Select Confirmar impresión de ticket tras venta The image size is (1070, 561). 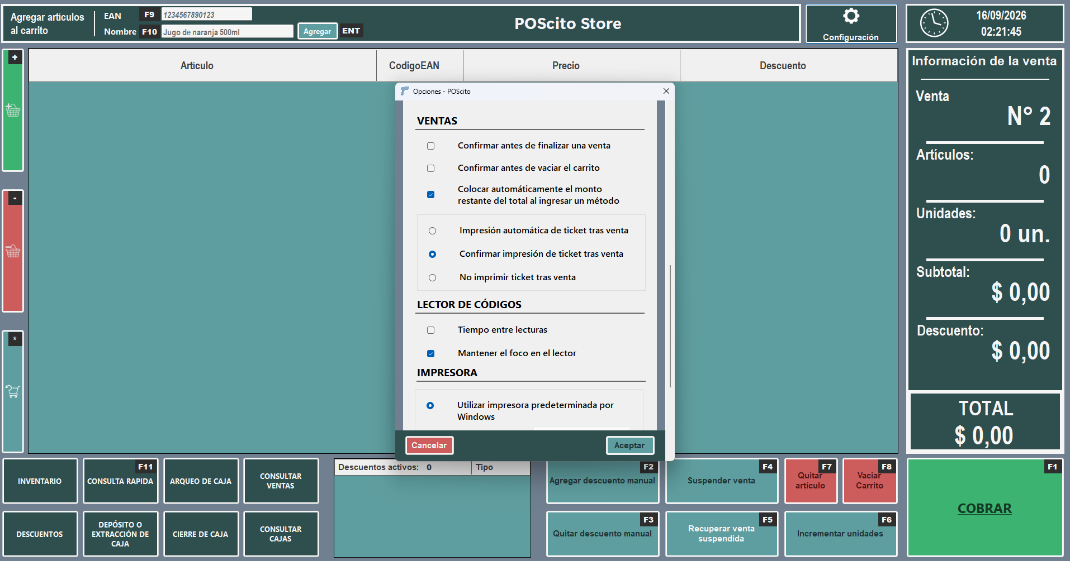[x=432, y=255]
